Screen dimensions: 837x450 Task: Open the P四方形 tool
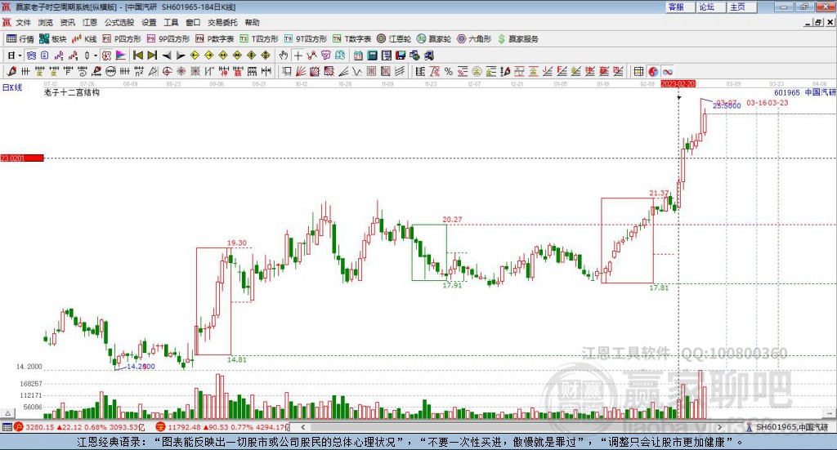122,39
